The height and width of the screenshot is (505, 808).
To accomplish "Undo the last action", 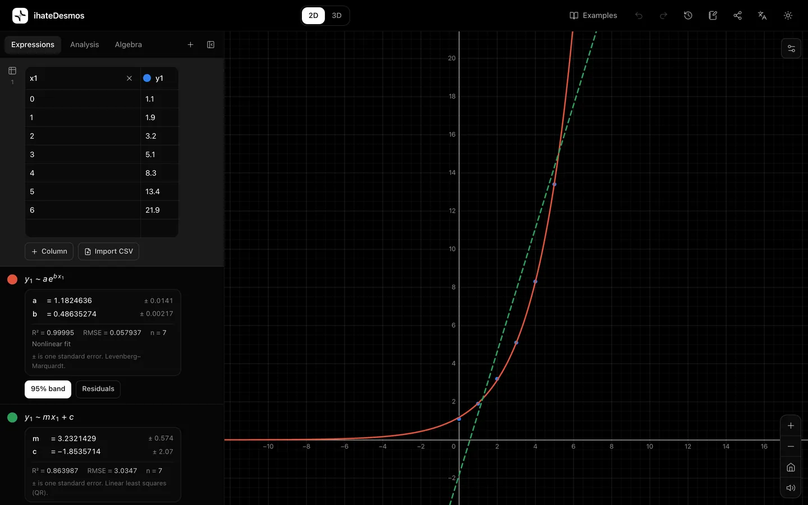I will pyautogui.click(x=639, y=16).
